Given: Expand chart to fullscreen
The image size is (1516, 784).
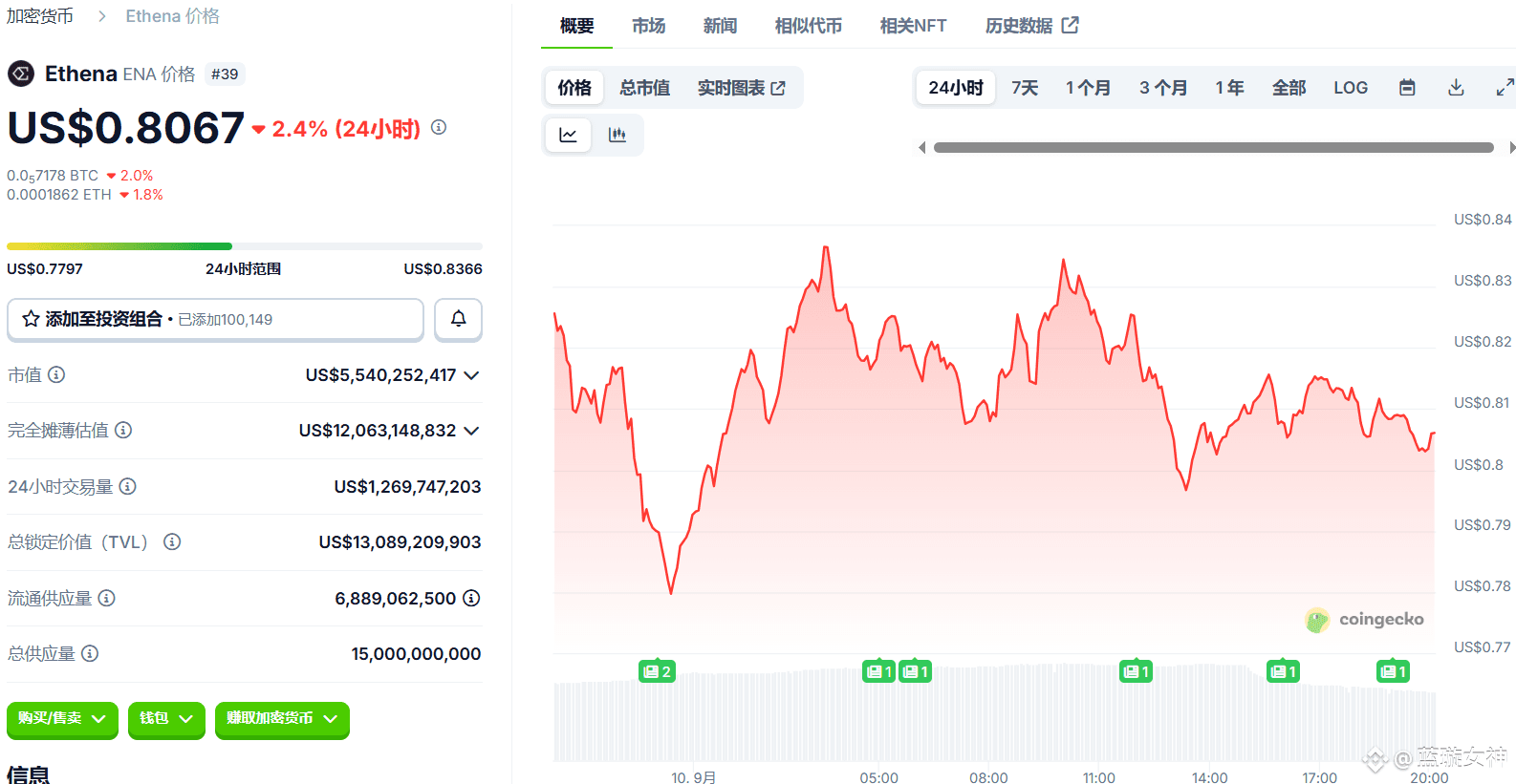Looking at the screenshot, I should point(1505,88).
